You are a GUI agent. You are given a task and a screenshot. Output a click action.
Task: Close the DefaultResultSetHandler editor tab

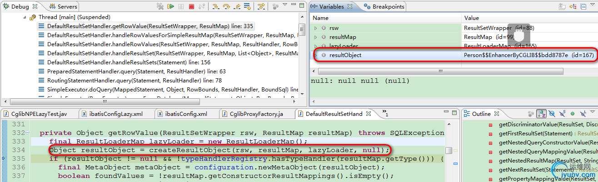[x=369, y=114]
